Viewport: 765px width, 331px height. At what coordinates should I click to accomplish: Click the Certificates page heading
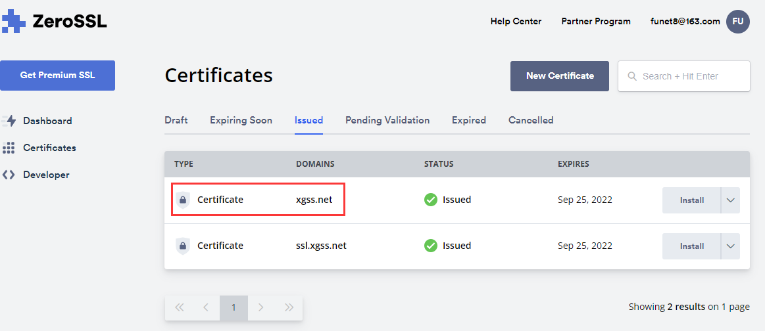point(218,76)
